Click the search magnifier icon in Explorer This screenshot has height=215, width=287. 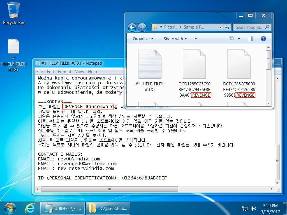(267, 27)
